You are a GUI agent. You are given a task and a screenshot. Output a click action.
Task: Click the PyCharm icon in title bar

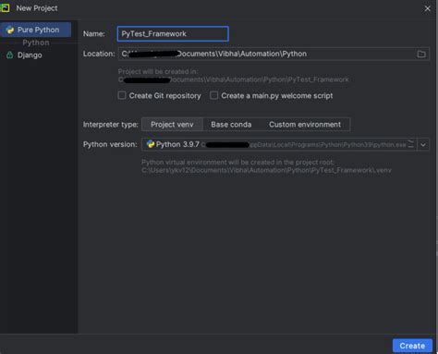(x=5, y=8)
